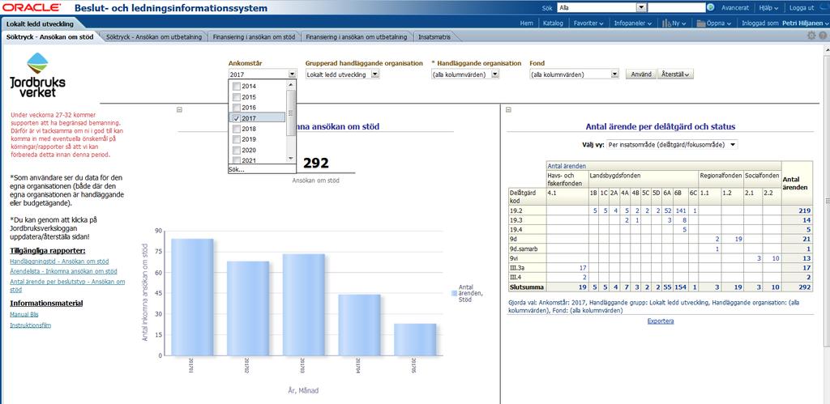This screenshot has width=830, height=404.
Task: Open the Återställ dropdown button
Action: [676, 74]
